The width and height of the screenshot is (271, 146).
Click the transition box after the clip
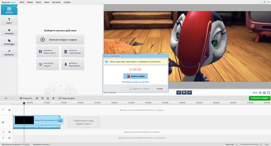point(61,121)
